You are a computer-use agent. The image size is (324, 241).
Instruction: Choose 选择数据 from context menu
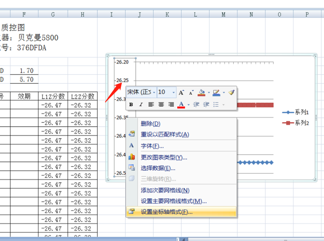click(158, 168)
